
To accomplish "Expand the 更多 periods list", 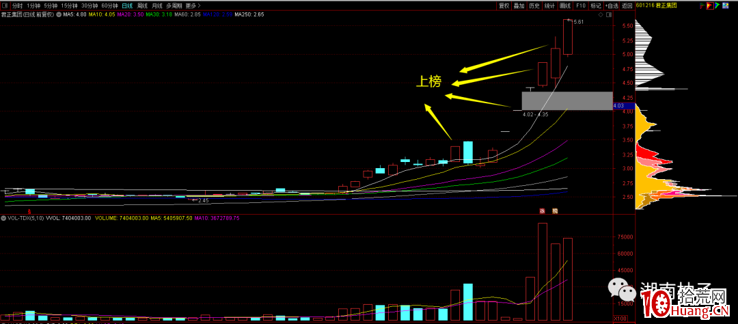I will [x=193, y=5].
